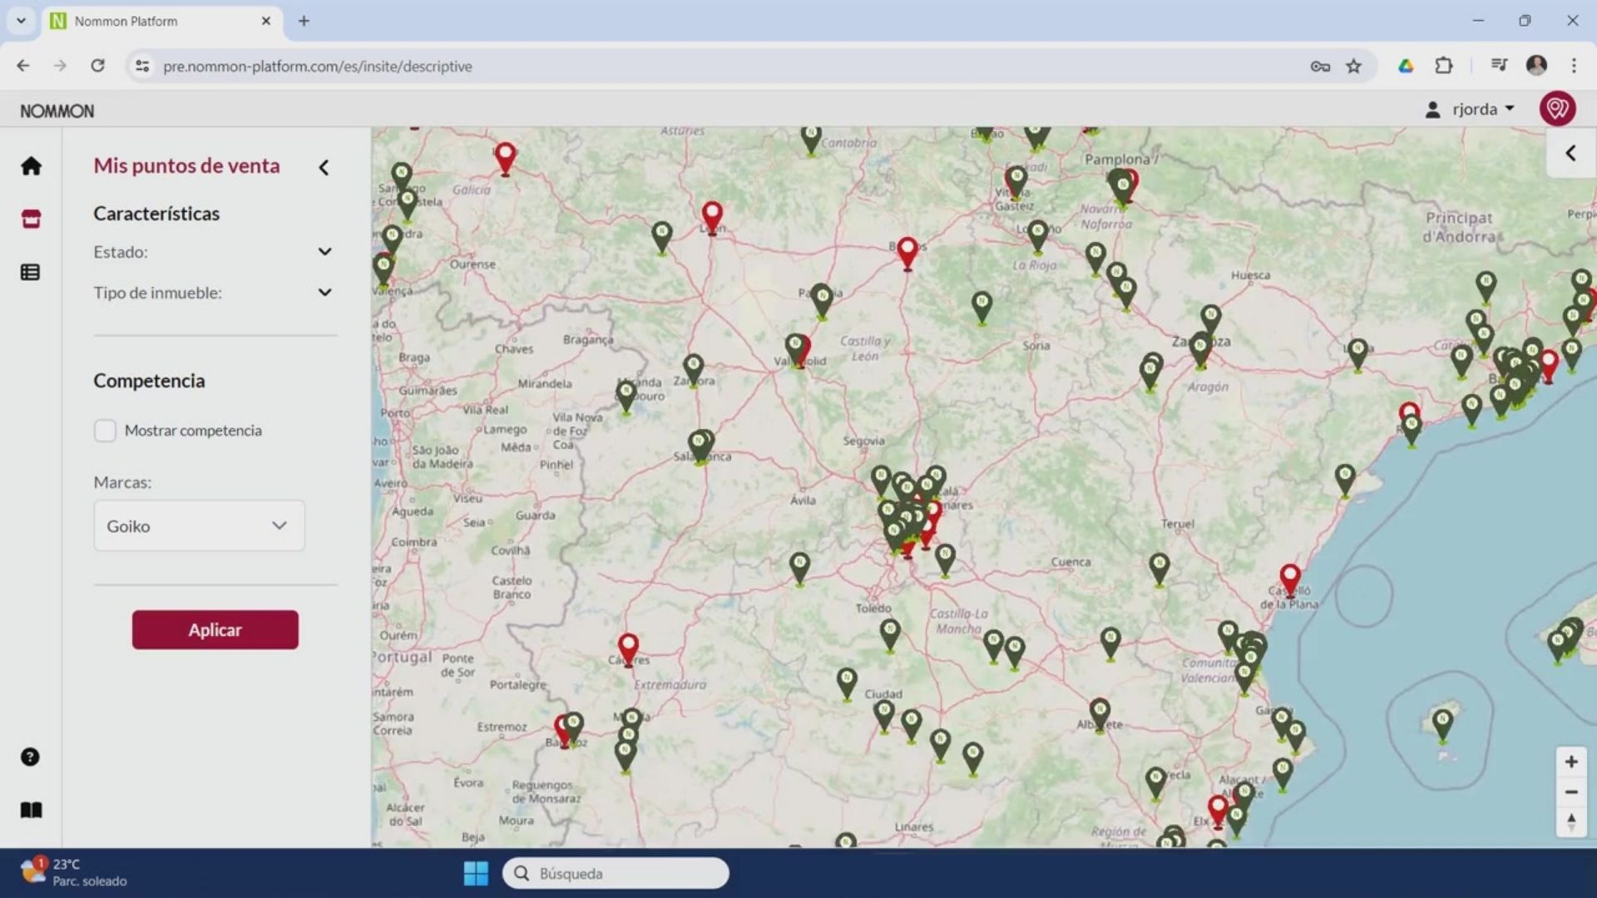Click the help question mark icon

31,757
